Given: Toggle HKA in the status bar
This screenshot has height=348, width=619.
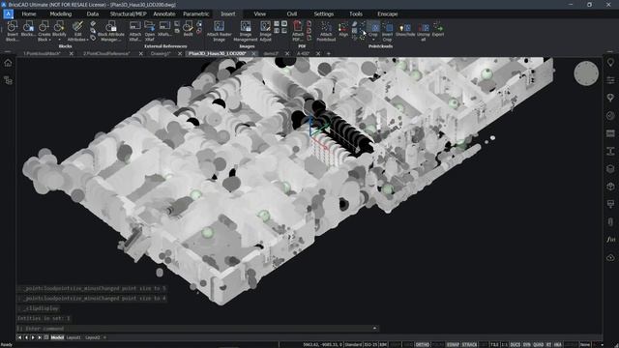Looking at the screenshot, I should coord(557,344).
